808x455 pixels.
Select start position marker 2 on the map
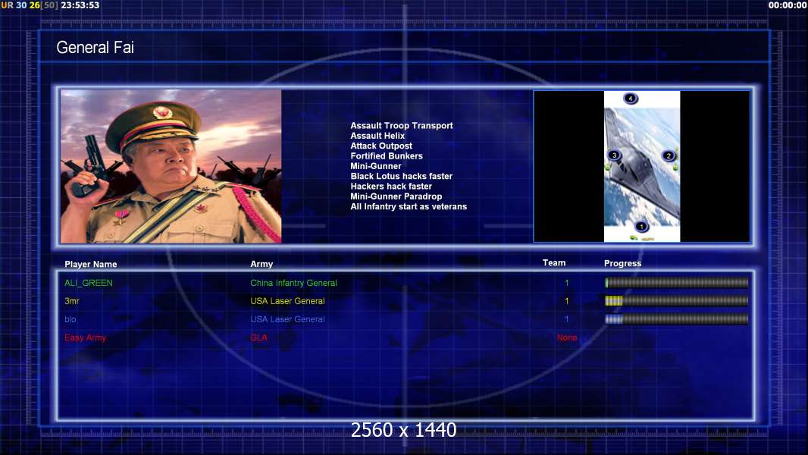669,155
